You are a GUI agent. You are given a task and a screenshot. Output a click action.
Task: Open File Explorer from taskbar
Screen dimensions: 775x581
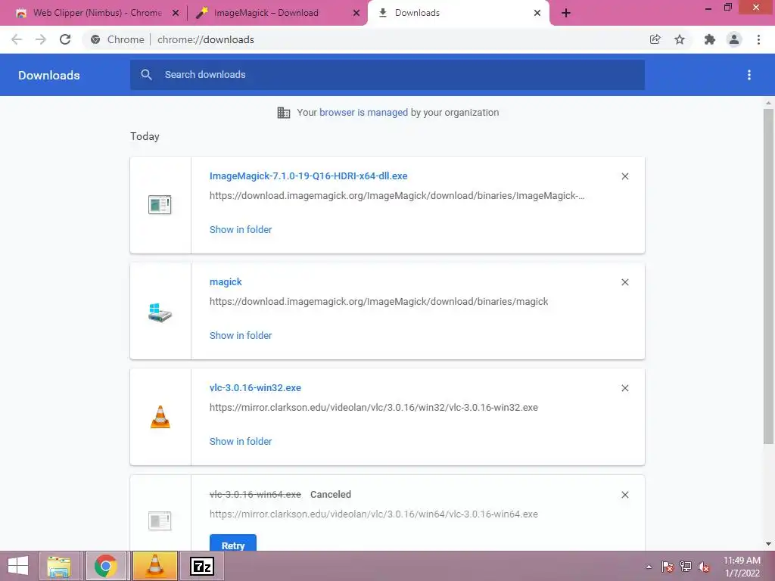click(x=59, y=566)
